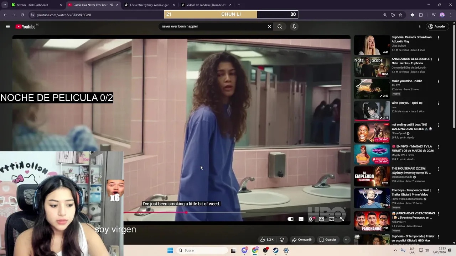Go back in browser history
Screen dimensions: 456x256
click(x=5, y=15)
